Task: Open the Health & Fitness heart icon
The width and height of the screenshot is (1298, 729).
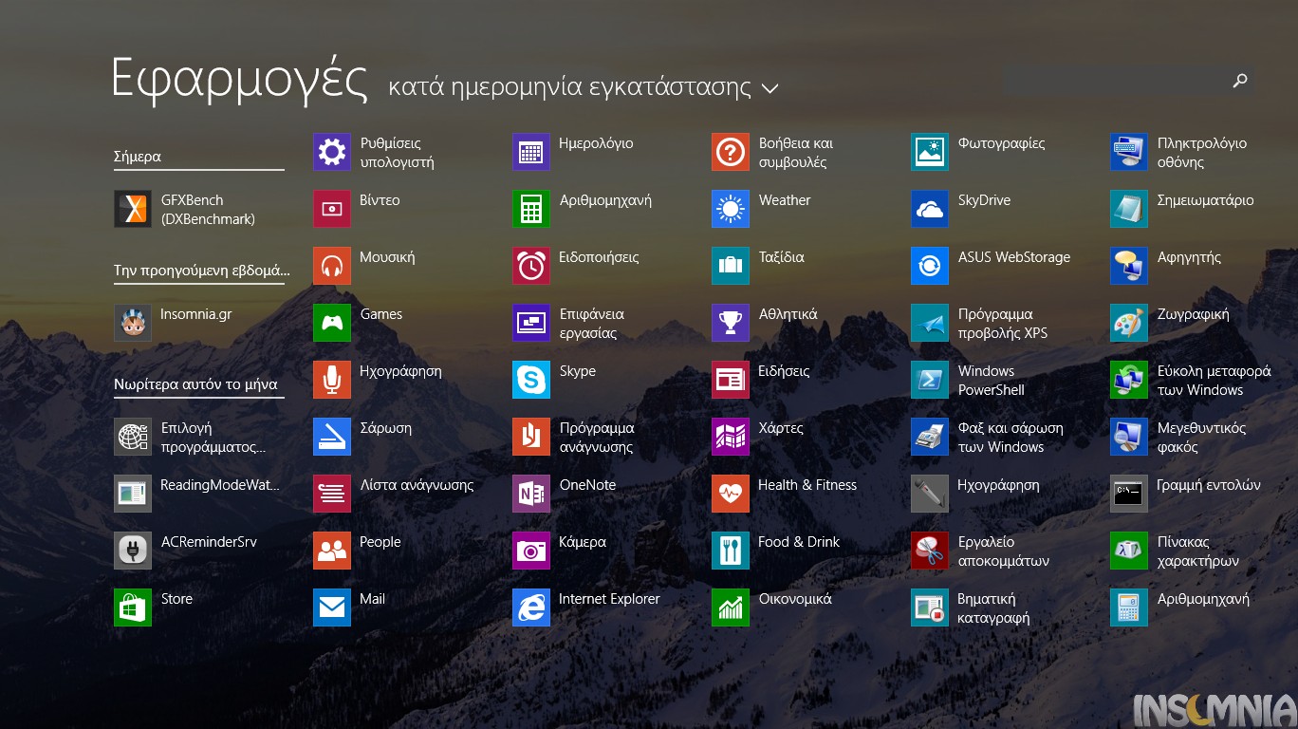Action: 731,494
